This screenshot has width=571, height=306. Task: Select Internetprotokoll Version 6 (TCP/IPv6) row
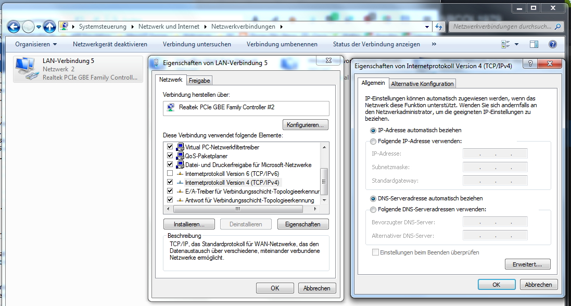(232, 174)
